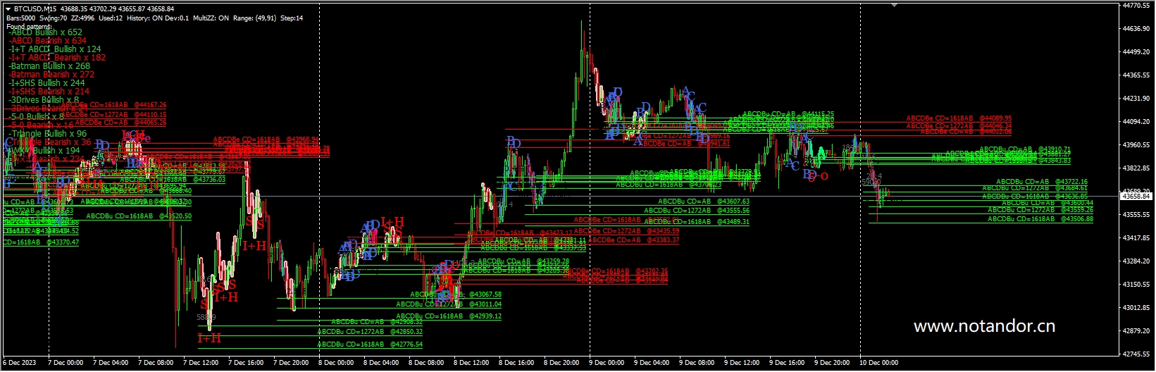The image size is (1156, 372).
Task: Click the '7 Dec 00:00' time axis label
Action: tap(66, 363)
